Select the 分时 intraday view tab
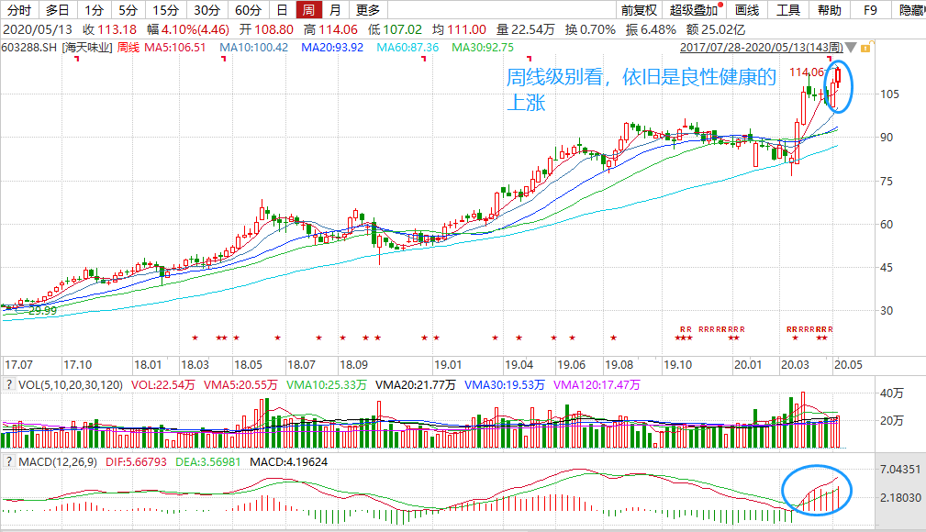926x532 pixels. 18,11
